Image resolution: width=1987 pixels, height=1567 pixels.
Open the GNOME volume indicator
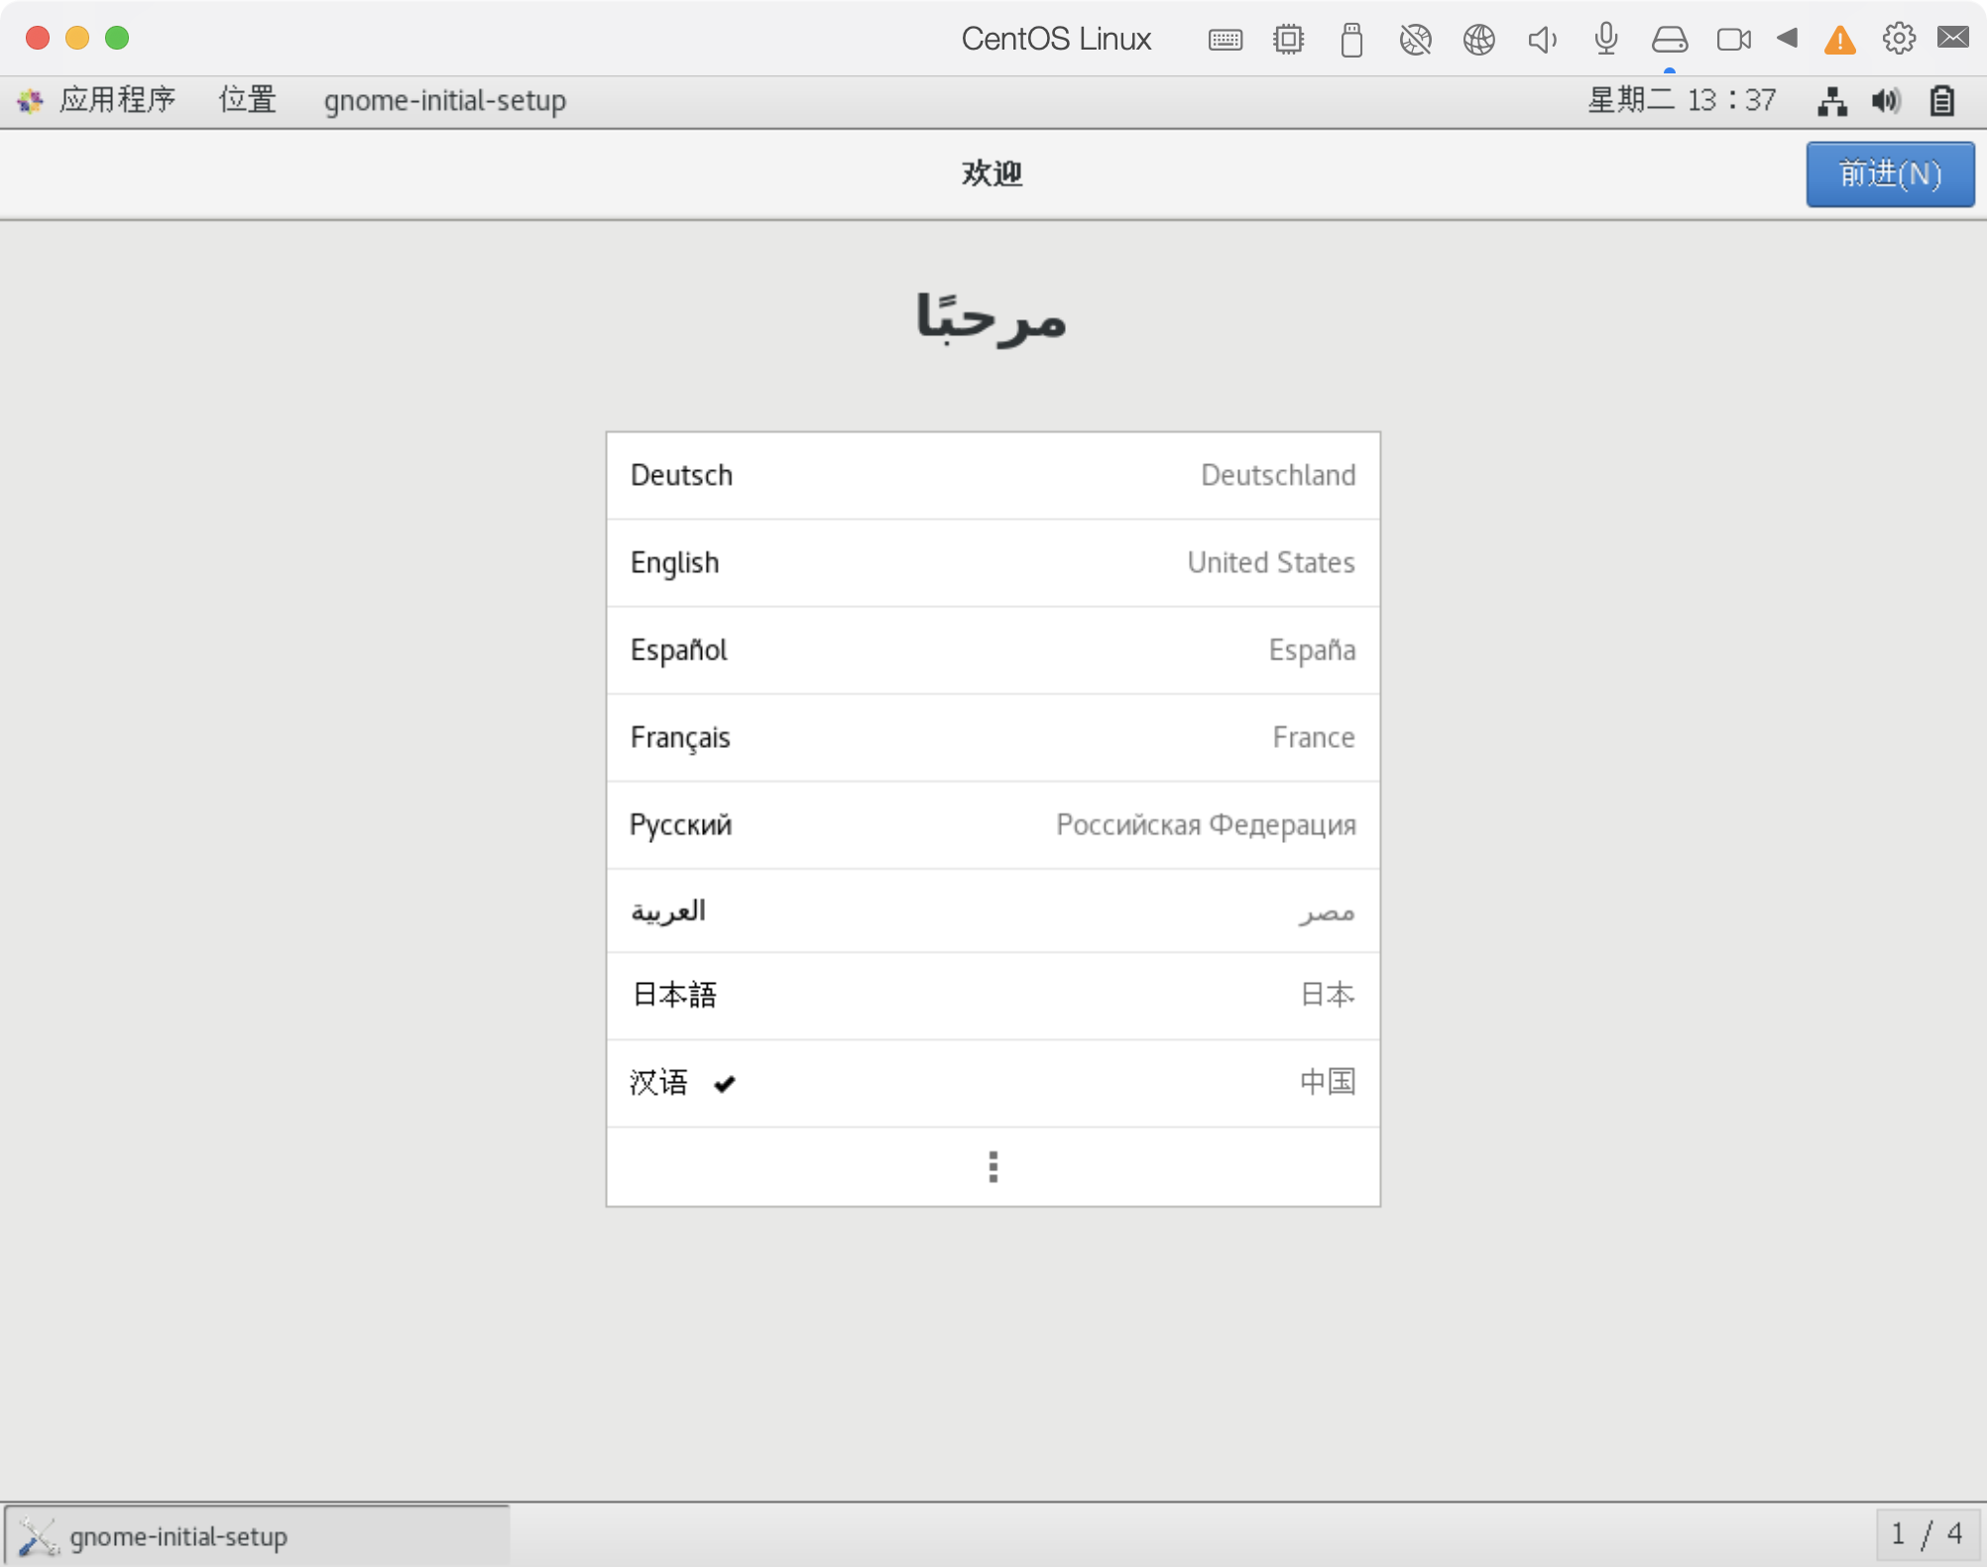click(x=1886, y=101)
